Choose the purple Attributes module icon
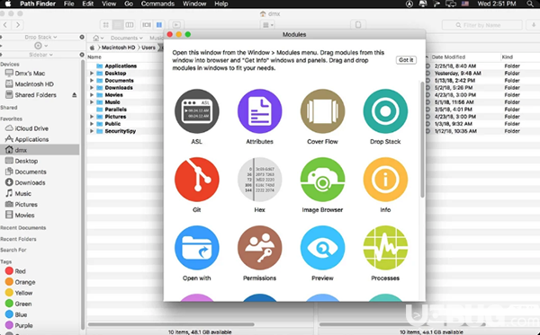The width and height of the screenshot is (540, 335). pyautogui.click(x=260, y=111)
